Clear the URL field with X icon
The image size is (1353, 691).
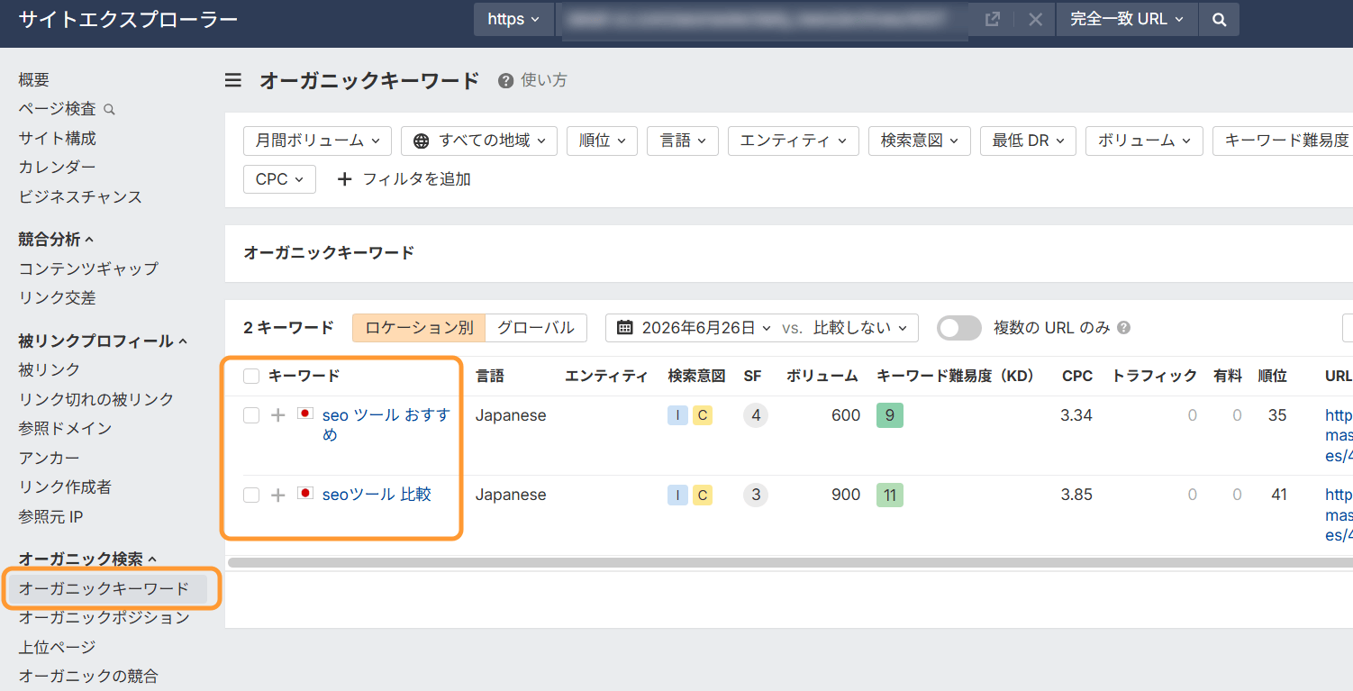(1035, 19)
